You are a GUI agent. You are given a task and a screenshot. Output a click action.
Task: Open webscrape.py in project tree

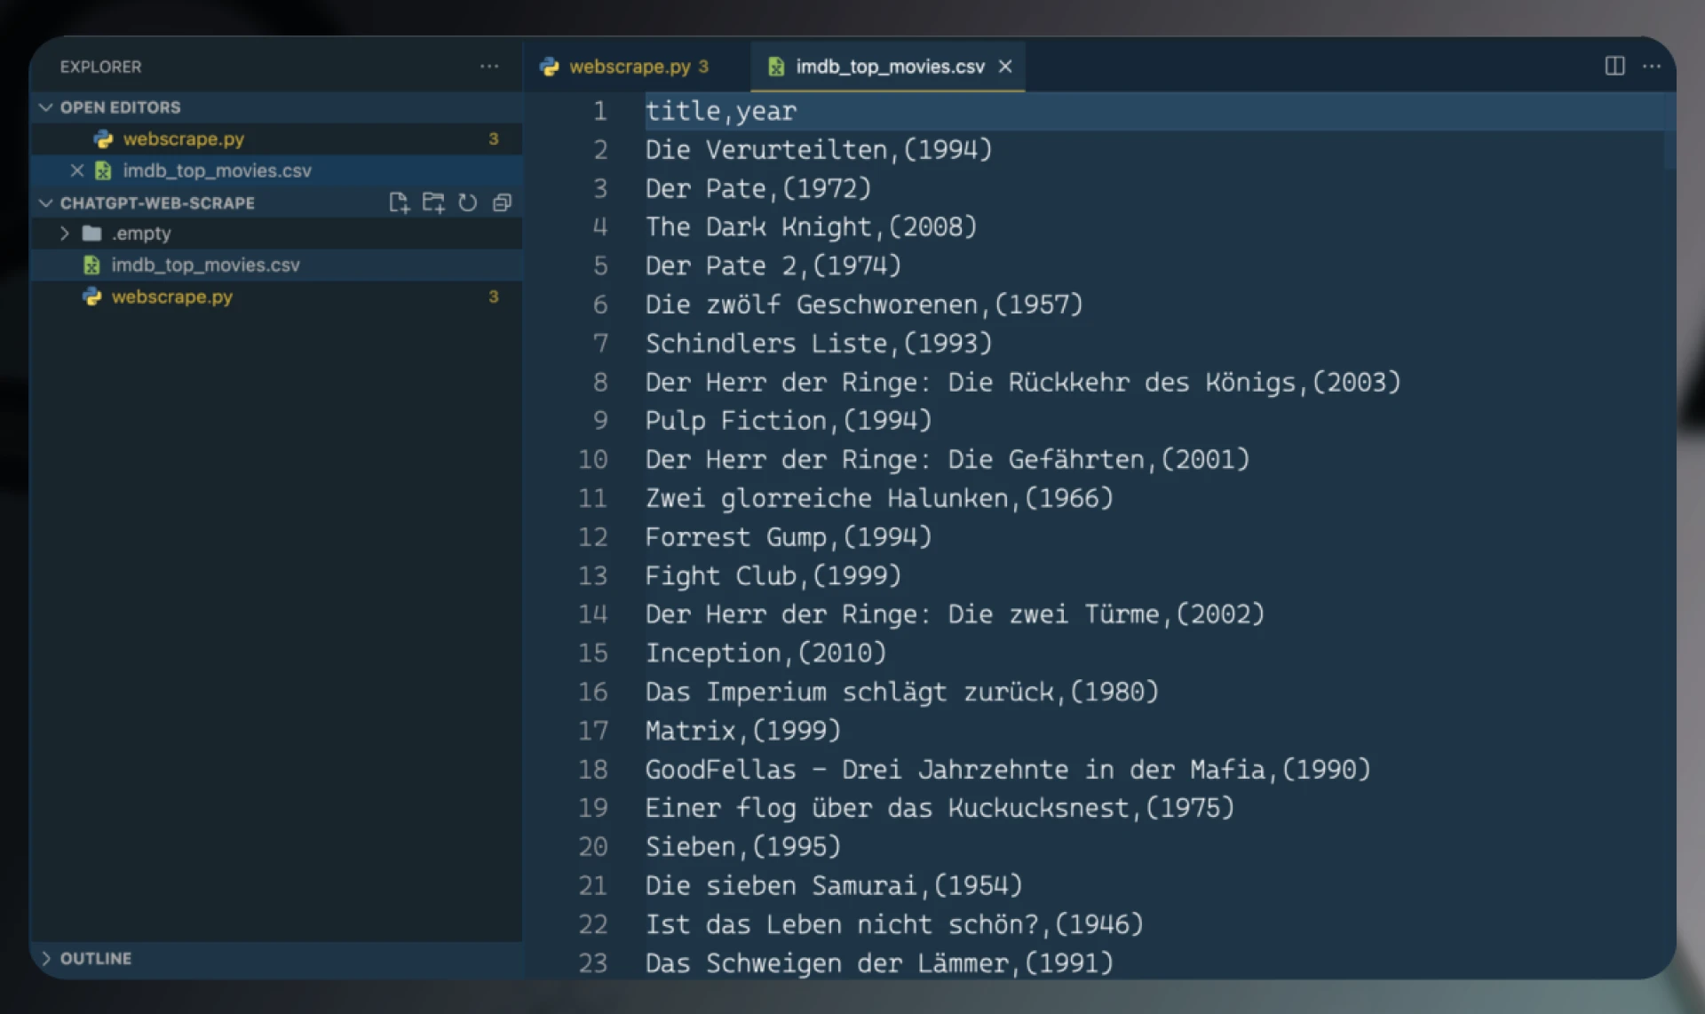pos(275,297)
